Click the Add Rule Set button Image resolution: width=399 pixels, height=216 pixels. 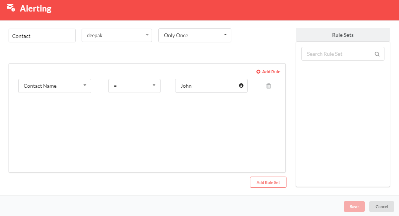coord(268,182)
